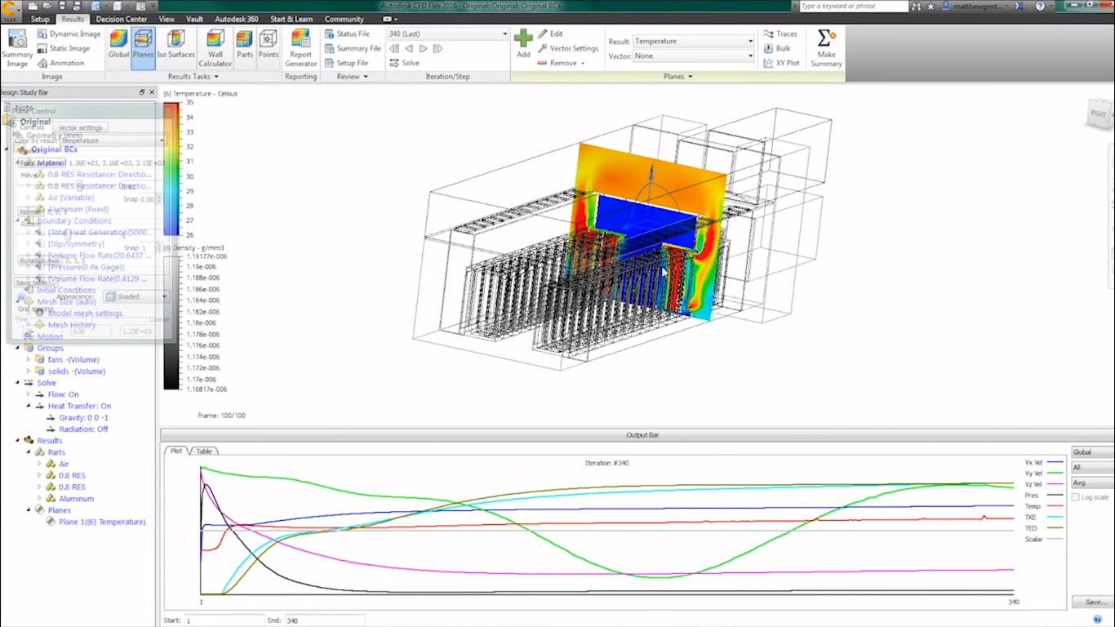Open the XY Plot tool
Screen dimensions: 1115x627
[782, 63]
